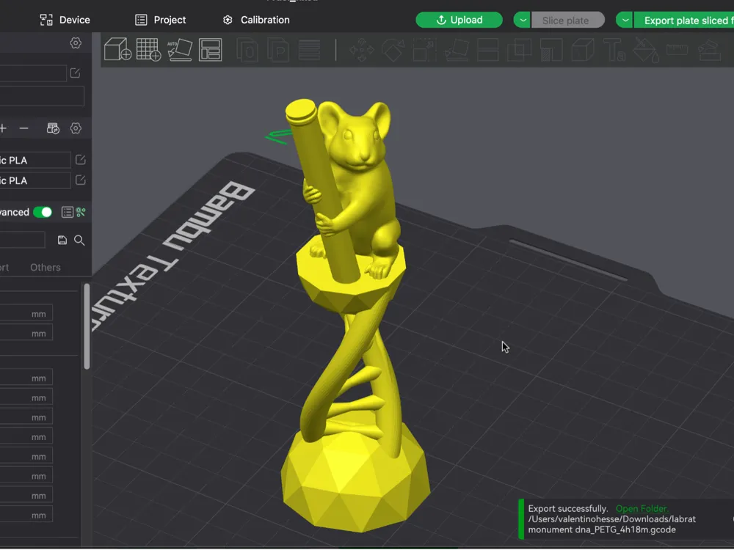Screen dimensions: 734x550
Task: Click the last mm value field
Action: pyautogui.click(x=26, y=516)
